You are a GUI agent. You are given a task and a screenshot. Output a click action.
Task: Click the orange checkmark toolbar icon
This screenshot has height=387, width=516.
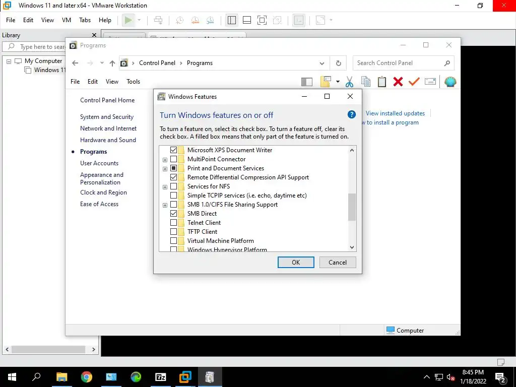click(x=414, y=82)
